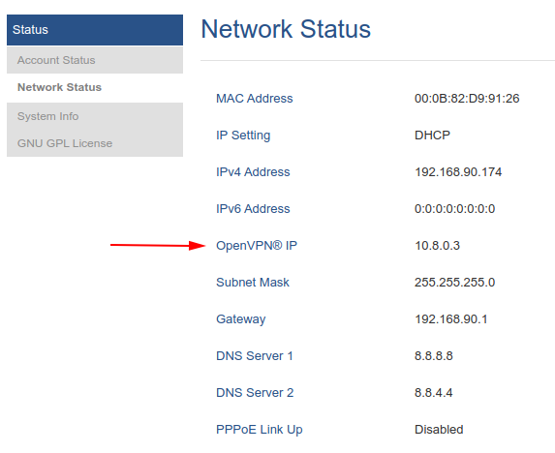Select MAC value 00:0B:82:D9:91:26
The width and height of the screenshot is (555, 453).
point(467,99)
